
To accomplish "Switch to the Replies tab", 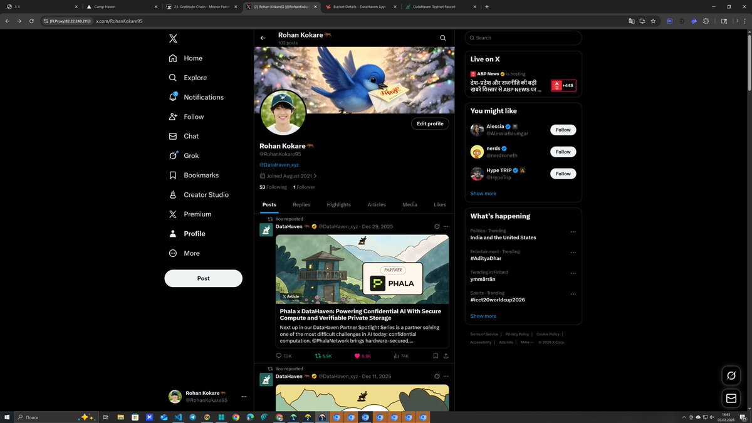I will click(301, 204).
